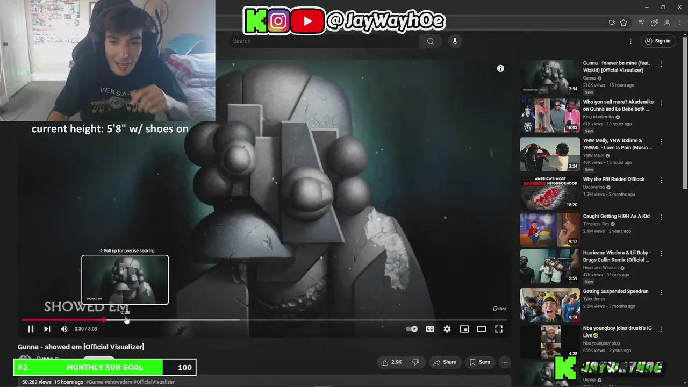Open the O'Block 18:20 thumbnail

550,193
